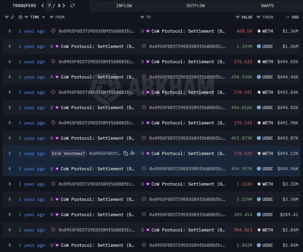Open the chain link filter icon
This screenshot has height=252, width=303.
tap(12, 17)
